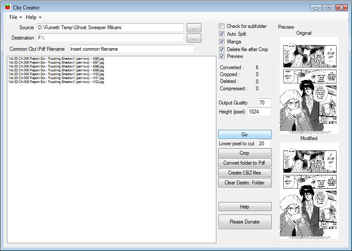Image resolution: width=352 pixels, height=251 pixels.
Task: Select file ending in t100.jpg
Action: pos(56,74)
